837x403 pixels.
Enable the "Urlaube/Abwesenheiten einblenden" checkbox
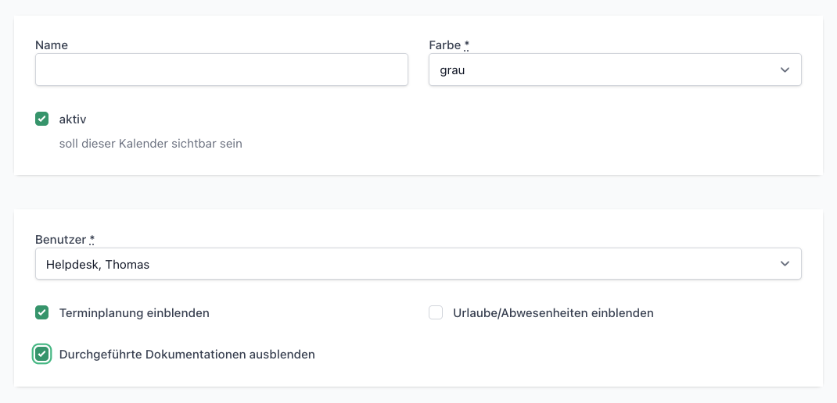[436, 313]
